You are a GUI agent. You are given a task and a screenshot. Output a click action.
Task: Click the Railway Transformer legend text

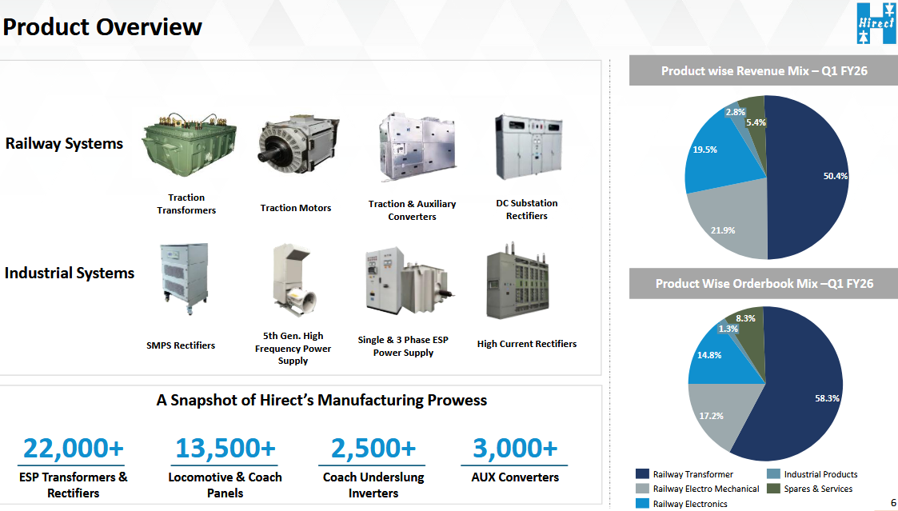(693, 474)
